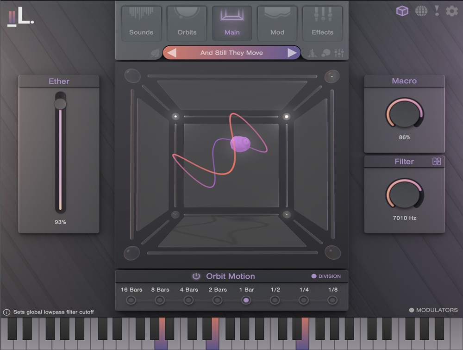Screen dimensions: 463x350
Task: Open settings via the gear icon
Action: tap(452, 11)
